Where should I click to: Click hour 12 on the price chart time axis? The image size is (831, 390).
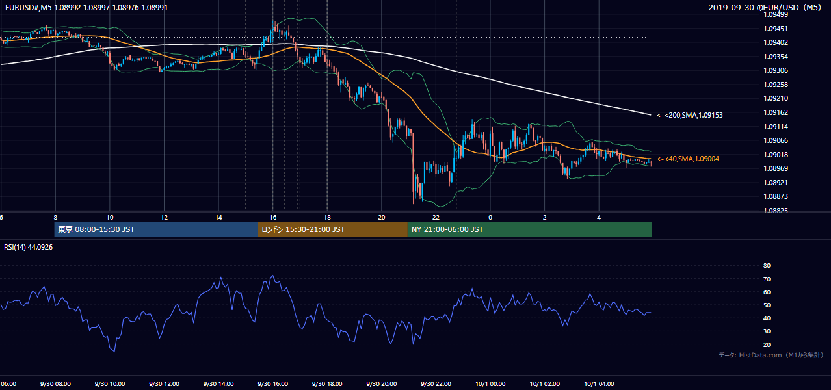[164, 217]
